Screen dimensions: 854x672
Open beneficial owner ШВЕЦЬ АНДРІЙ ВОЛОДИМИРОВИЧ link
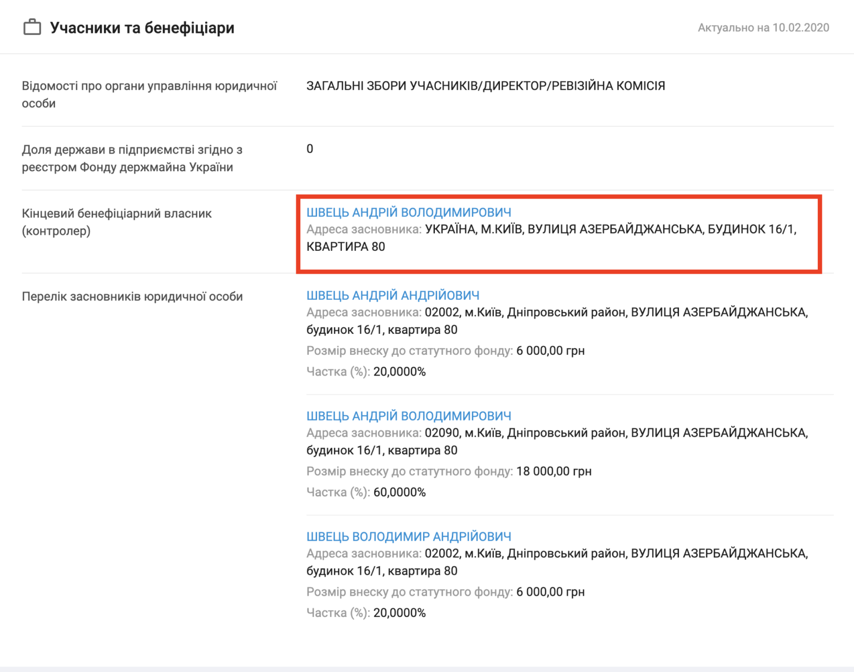(x=409, y=213)
